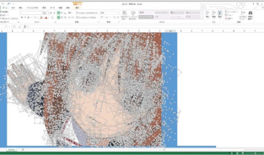Click the red Font Color icon
Viewport: 264px width, 155px height.
coord(46,18)
